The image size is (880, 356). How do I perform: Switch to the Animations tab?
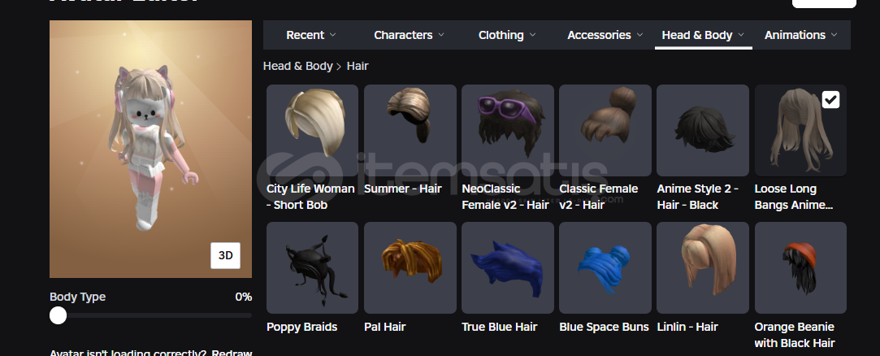(800, 35)
